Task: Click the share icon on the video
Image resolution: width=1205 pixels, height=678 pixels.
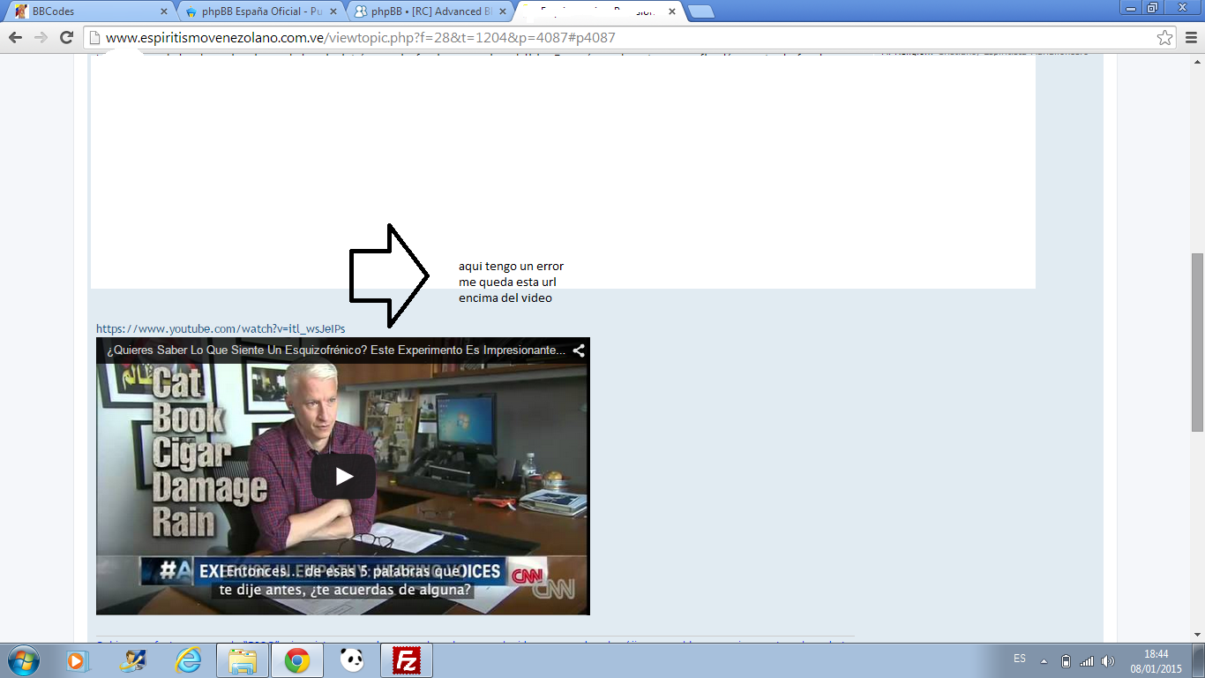Action: 579,350
